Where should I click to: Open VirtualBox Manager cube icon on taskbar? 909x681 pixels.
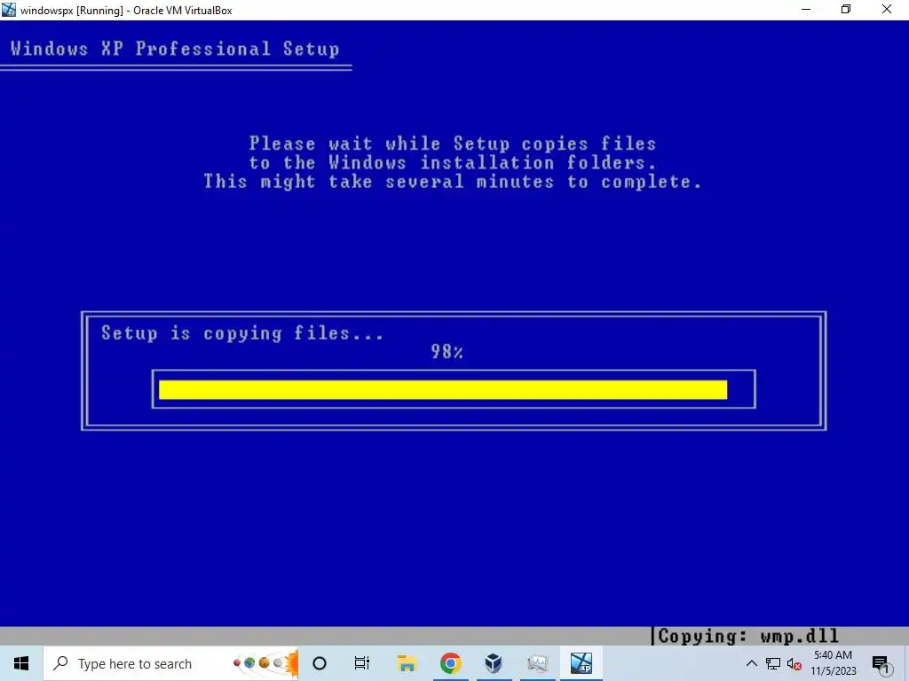pos(494,663)
